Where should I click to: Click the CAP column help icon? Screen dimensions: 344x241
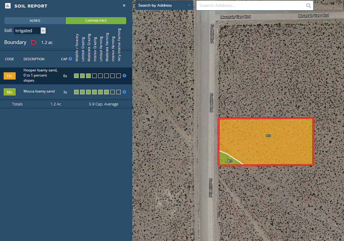70,59
